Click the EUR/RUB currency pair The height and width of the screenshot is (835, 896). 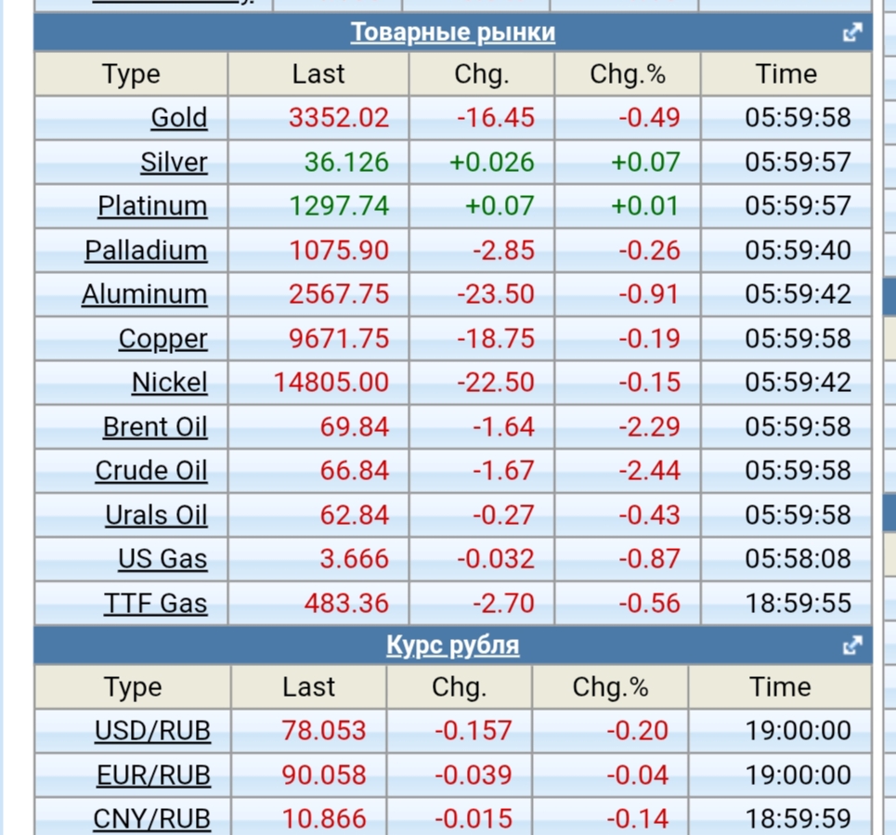(153, 776)
